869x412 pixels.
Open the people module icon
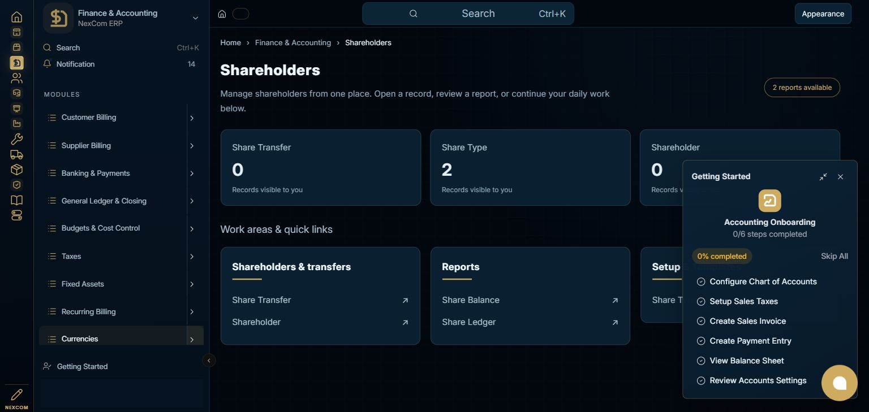coord(17,78)
